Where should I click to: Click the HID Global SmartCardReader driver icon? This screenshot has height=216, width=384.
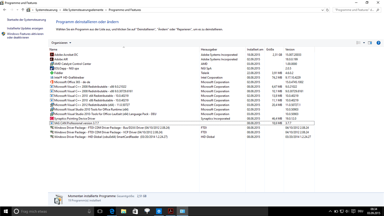pyautogui.click(x=52, y=136)
